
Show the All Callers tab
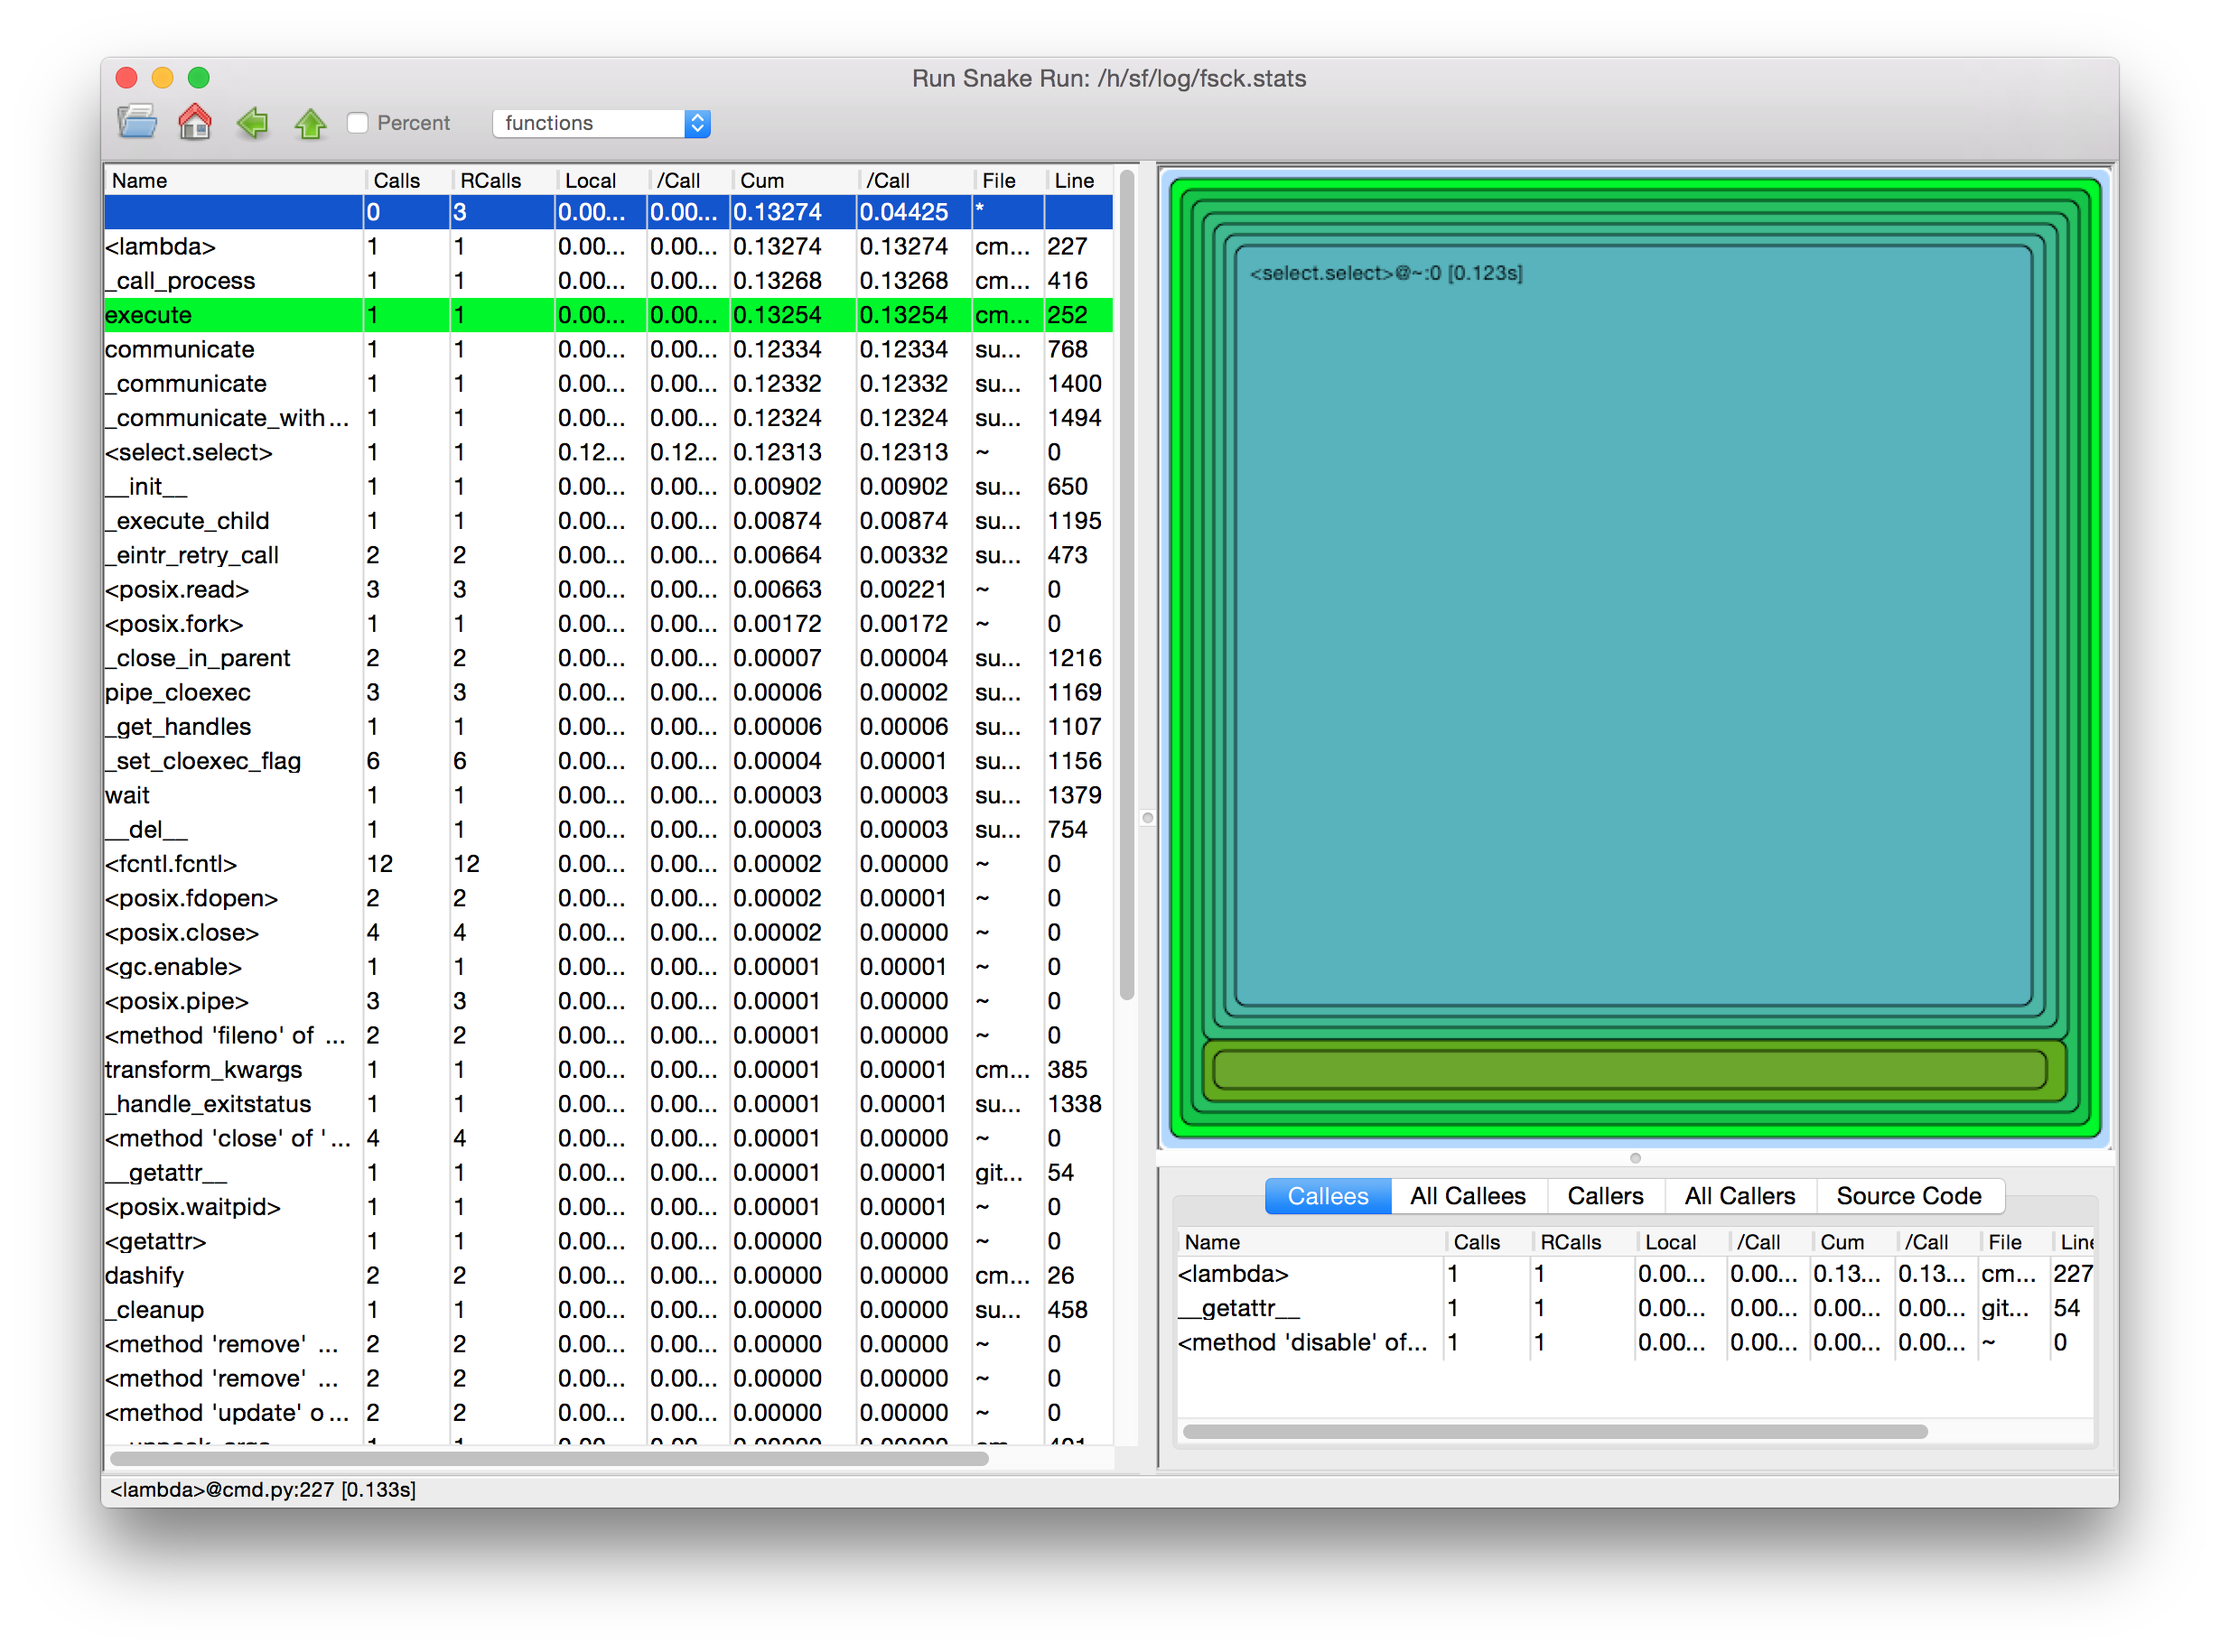tap(1739, 1196)
